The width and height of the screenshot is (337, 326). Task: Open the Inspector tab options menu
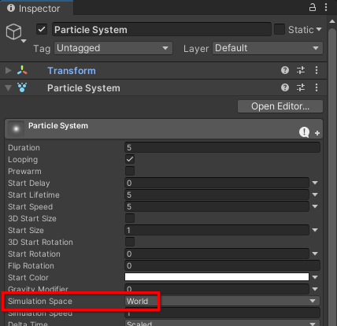click(x=326, y=7)
